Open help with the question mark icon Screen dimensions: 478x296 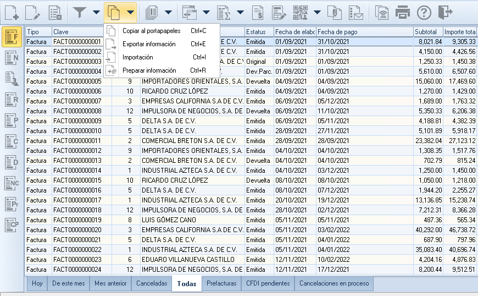424,13
